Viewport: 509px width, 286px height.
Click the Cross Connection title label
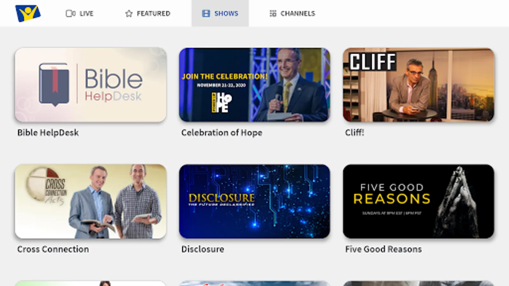click(x=53, y=249)
